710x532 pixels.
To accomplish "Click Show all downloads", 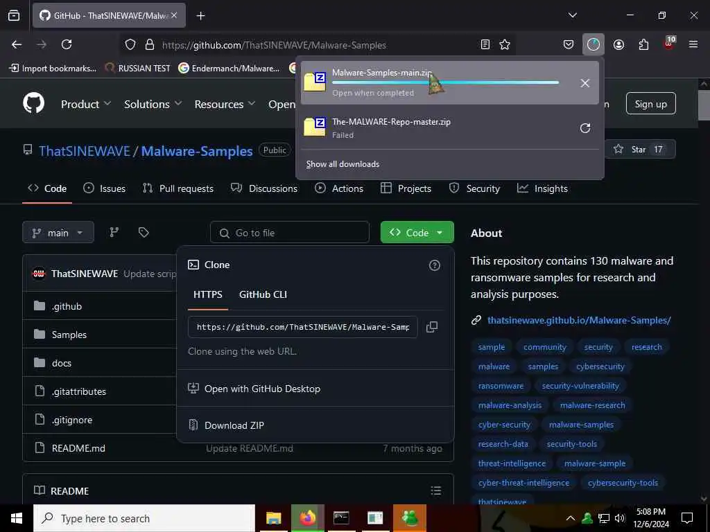I will [x=343, y=163].
